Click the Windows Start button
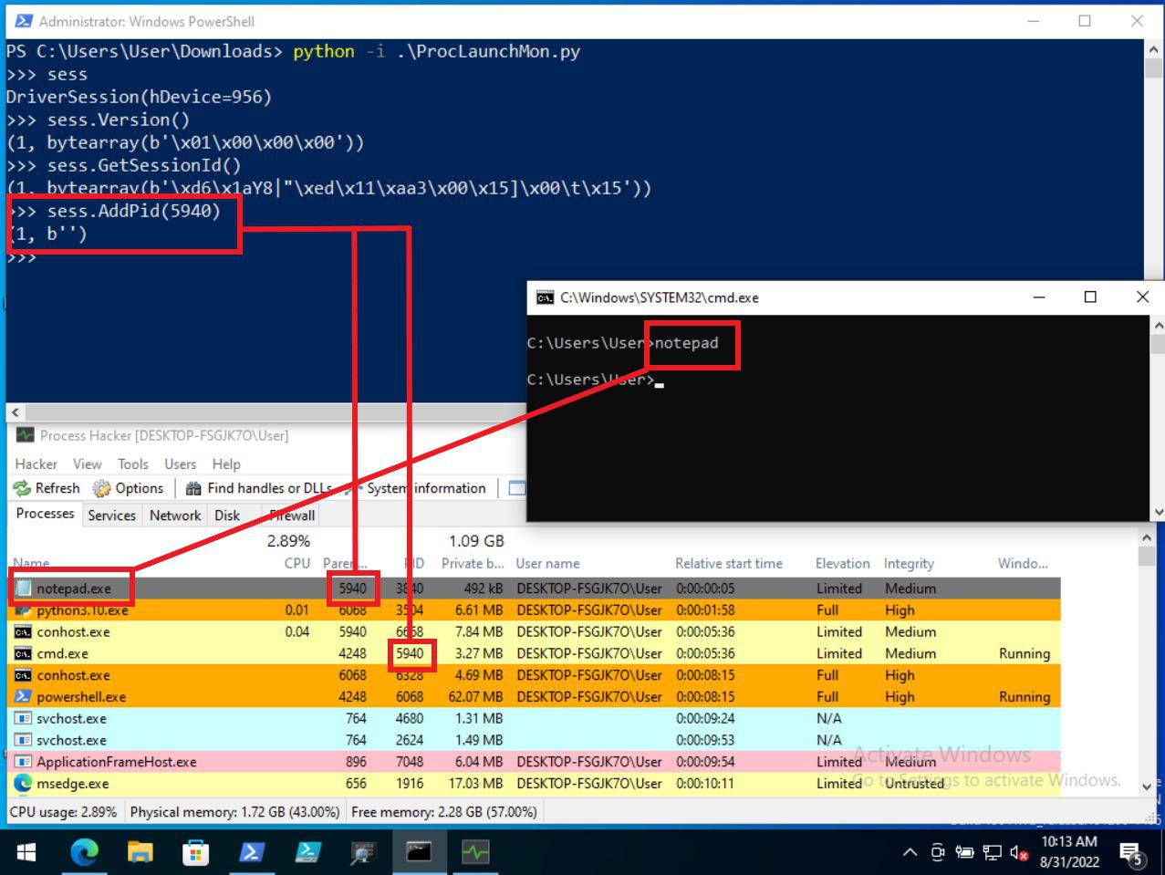The image size is (1165, 875). (26, 852)
